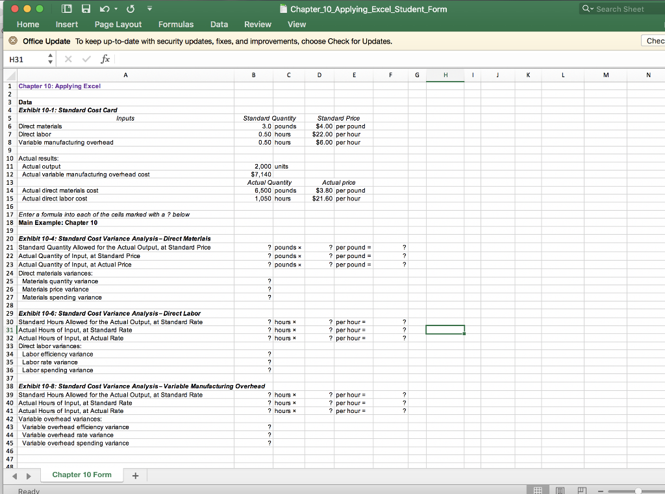This screenshot has height=494, width=665.
Task: Toggle the sidebar icon in the title bar
Action: tap(67, 8)
